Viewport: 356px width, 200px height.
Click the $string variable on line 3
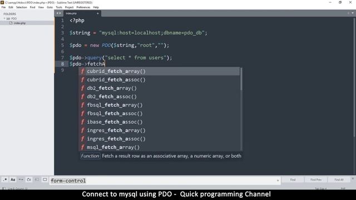click(80, 33)
